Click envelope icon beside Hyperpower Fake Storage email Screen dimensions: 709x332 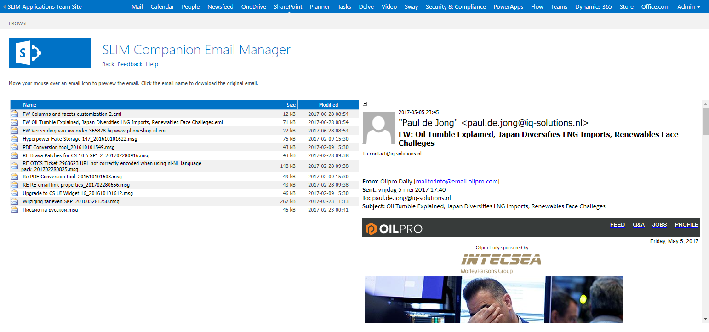14,139
